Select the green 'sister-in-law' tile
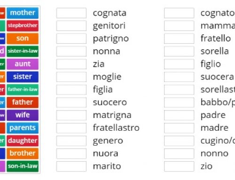 click(x=23, y=51)
